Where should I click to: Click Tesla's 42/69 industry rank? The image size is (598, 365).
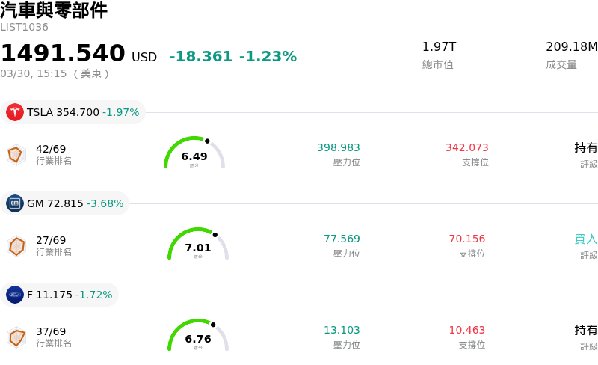tap(51, 149)
